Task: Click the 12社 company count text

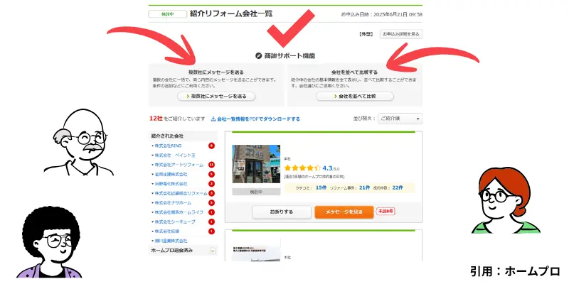Action: tap(156, 119)
